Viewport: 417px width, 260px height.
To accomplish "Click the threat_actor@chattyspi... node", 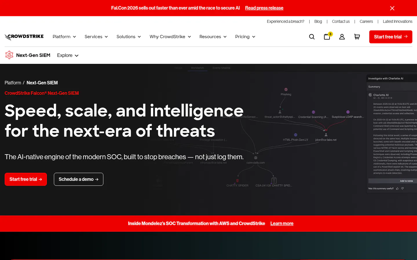I will [x=280, y=114].
